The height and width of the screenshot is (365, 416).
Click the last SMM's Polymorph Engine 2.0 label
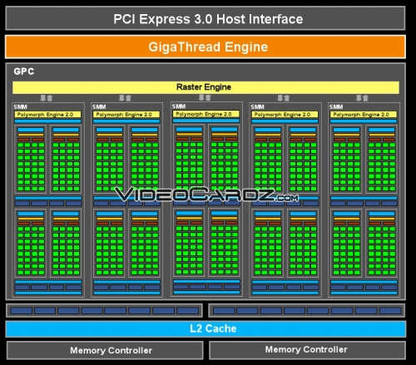pos(364,115)
